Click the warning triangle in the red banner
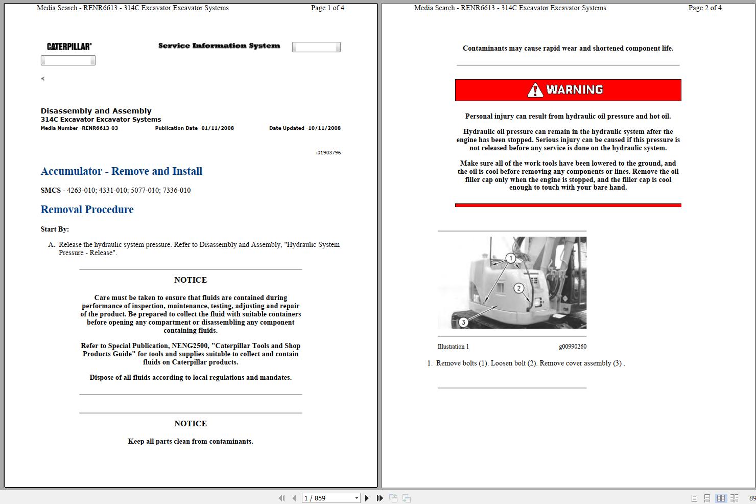This screenshot has width=756, height=504. [535, 90]
